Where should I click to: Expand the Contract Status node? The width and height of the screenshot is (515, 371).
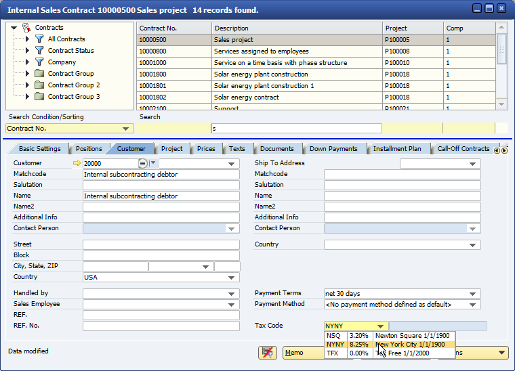28,51
